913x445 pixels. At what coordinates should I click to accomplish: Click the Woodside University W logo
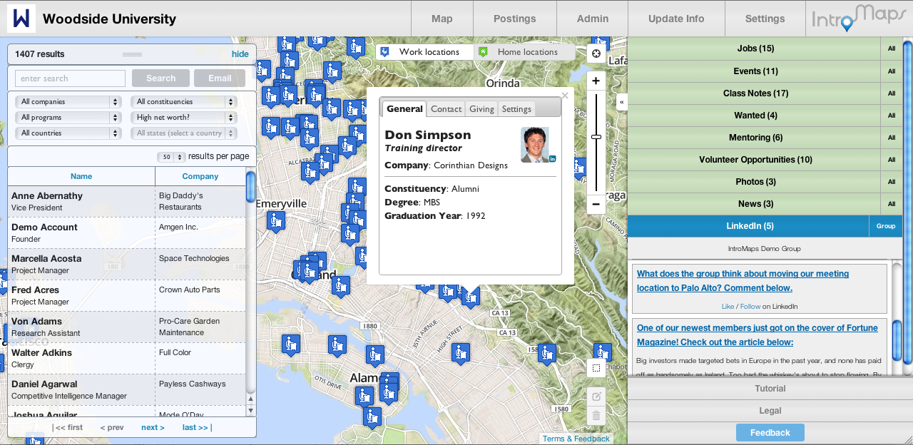[x=21, y=19]
